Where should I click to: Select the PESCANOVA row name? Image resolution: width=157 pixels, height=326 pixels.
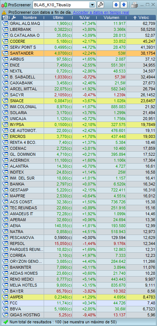(x=22, y=238)
